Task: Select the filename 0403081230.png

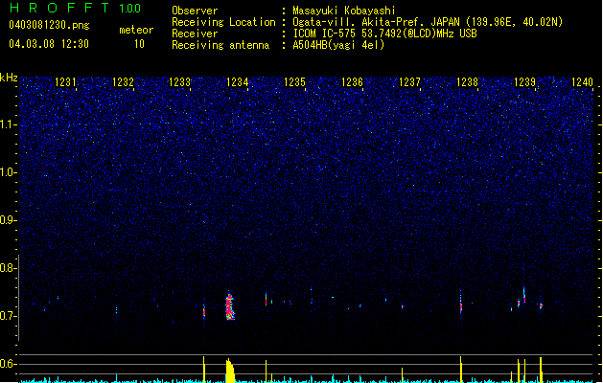Action: point(49,25)
